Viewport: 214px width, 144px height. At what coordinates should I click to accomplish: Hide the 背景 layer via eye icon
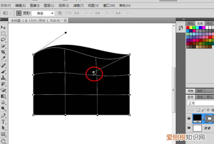(x=189, y=128)
